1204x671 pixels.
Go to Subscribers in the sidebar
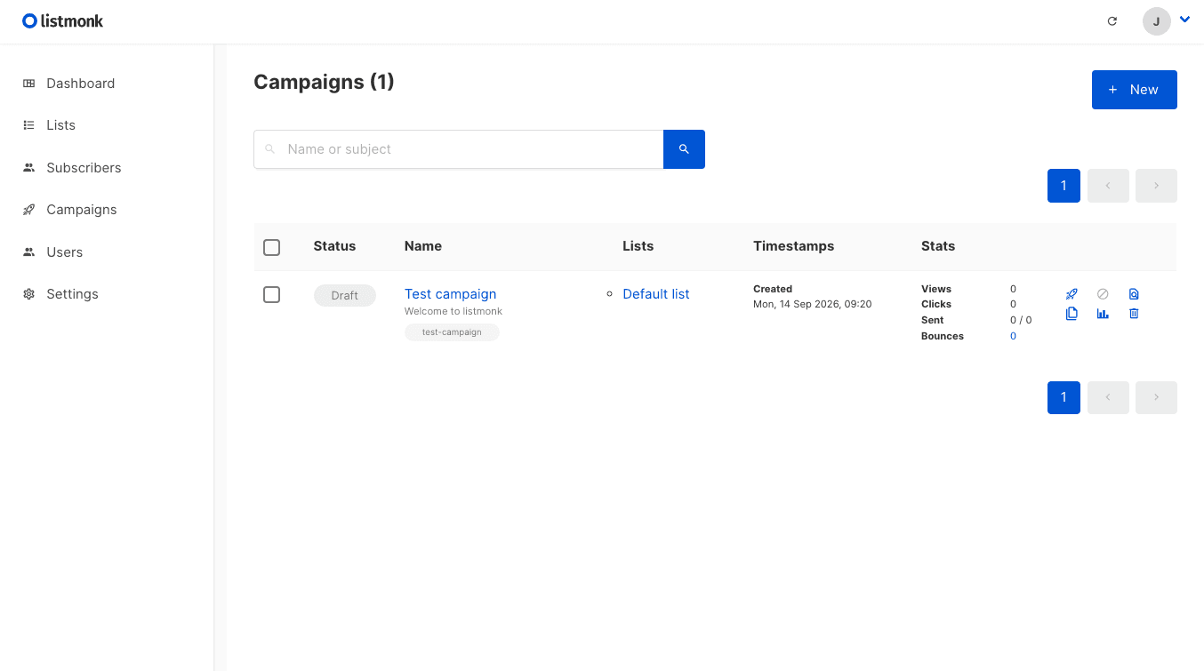84,168
